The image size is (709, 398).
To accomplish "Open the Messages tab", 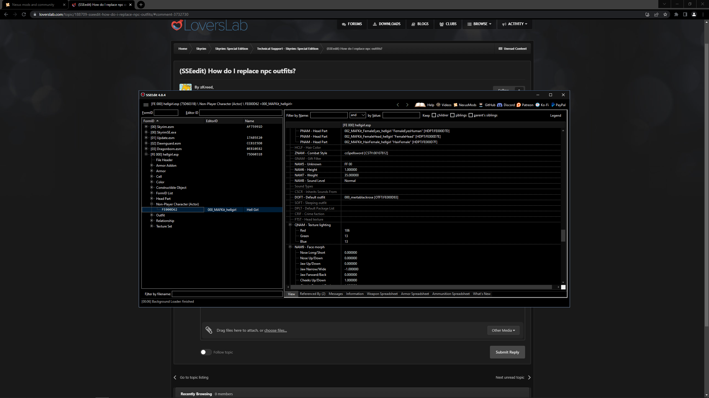I will click(x=336, y=294).
